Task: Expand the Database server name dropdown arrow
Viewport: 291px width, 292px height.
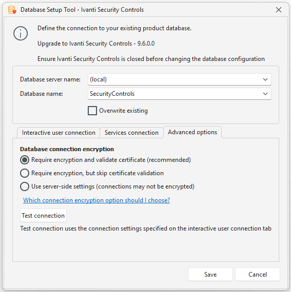Action: point(265,79)
